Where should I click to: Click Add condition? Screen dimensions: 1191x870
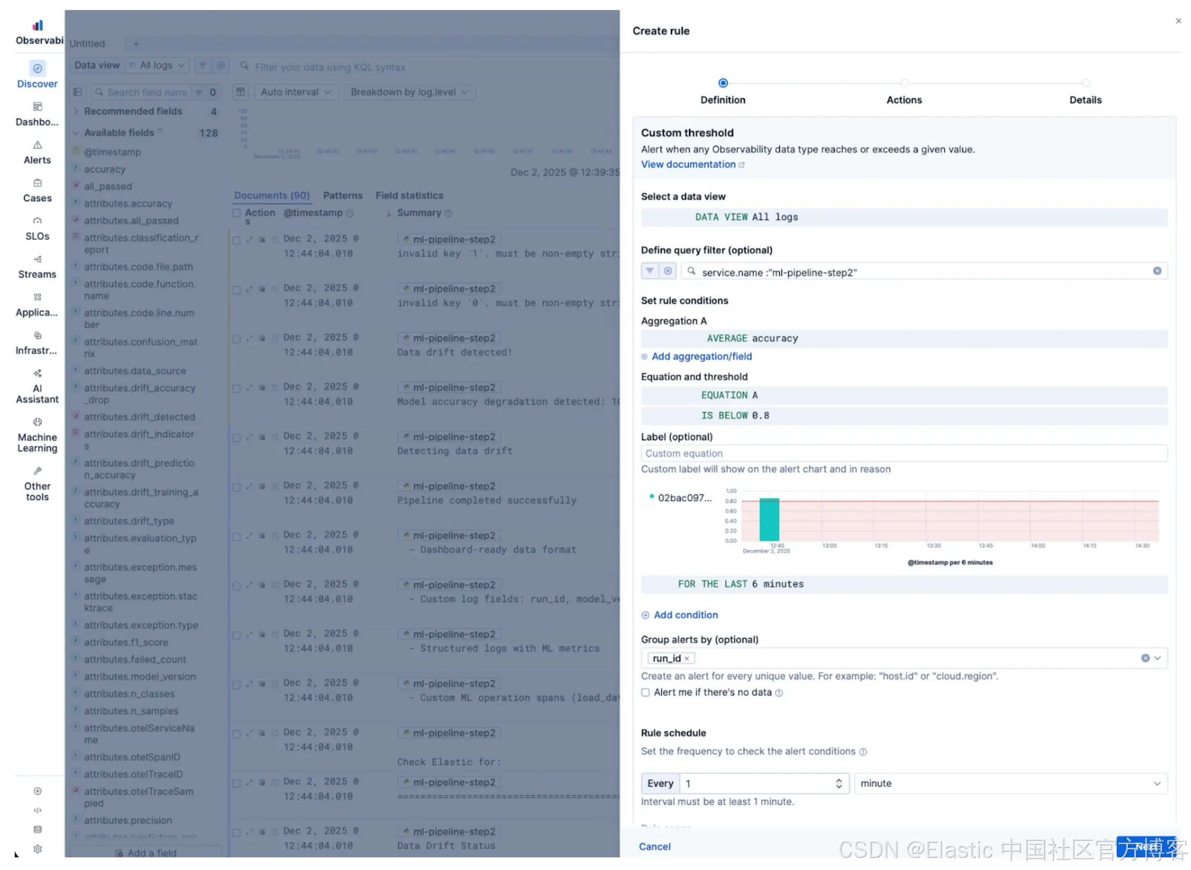pyautogui.click(x=685, y=615)
